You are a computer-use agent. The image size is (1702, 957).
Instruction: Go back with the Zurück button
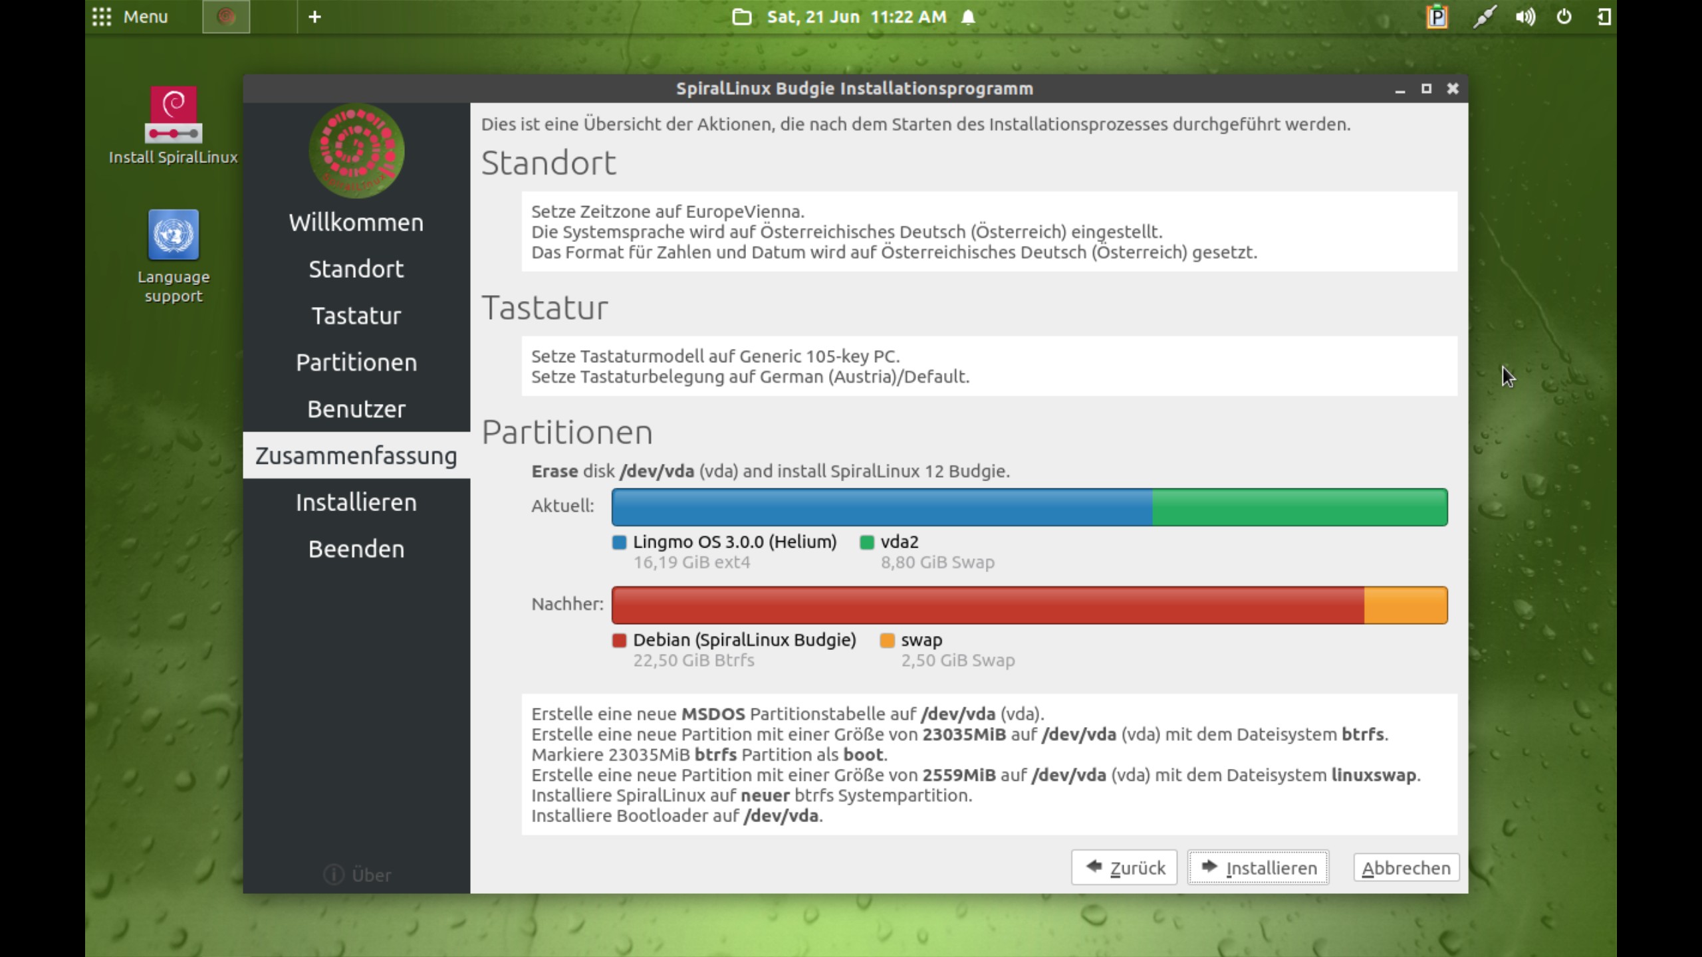[x=1124, y=867]
